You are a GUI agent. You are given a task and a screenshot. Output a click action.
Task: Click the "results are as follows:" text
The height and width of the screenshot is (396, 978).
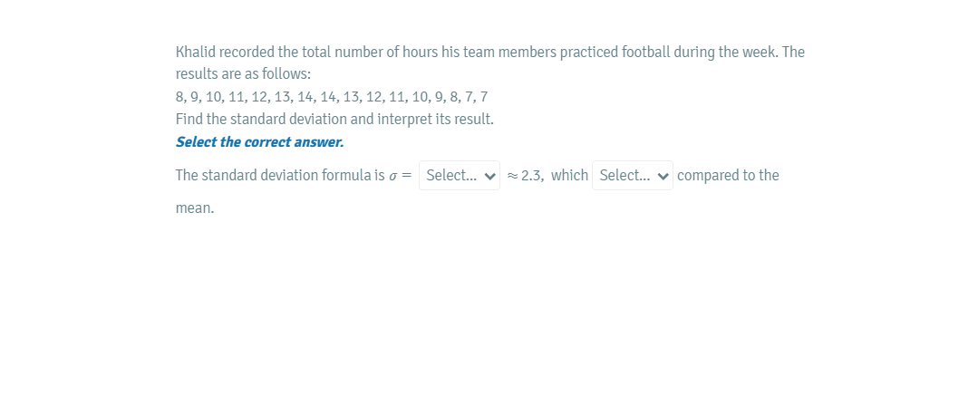[x=243, y=74]
